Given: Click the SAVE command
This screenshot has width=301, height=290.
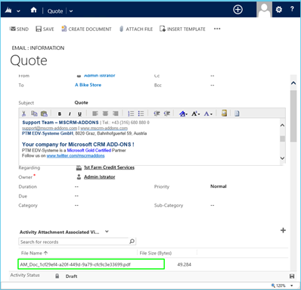Looking at the screenshot, I should coord(45,29).
